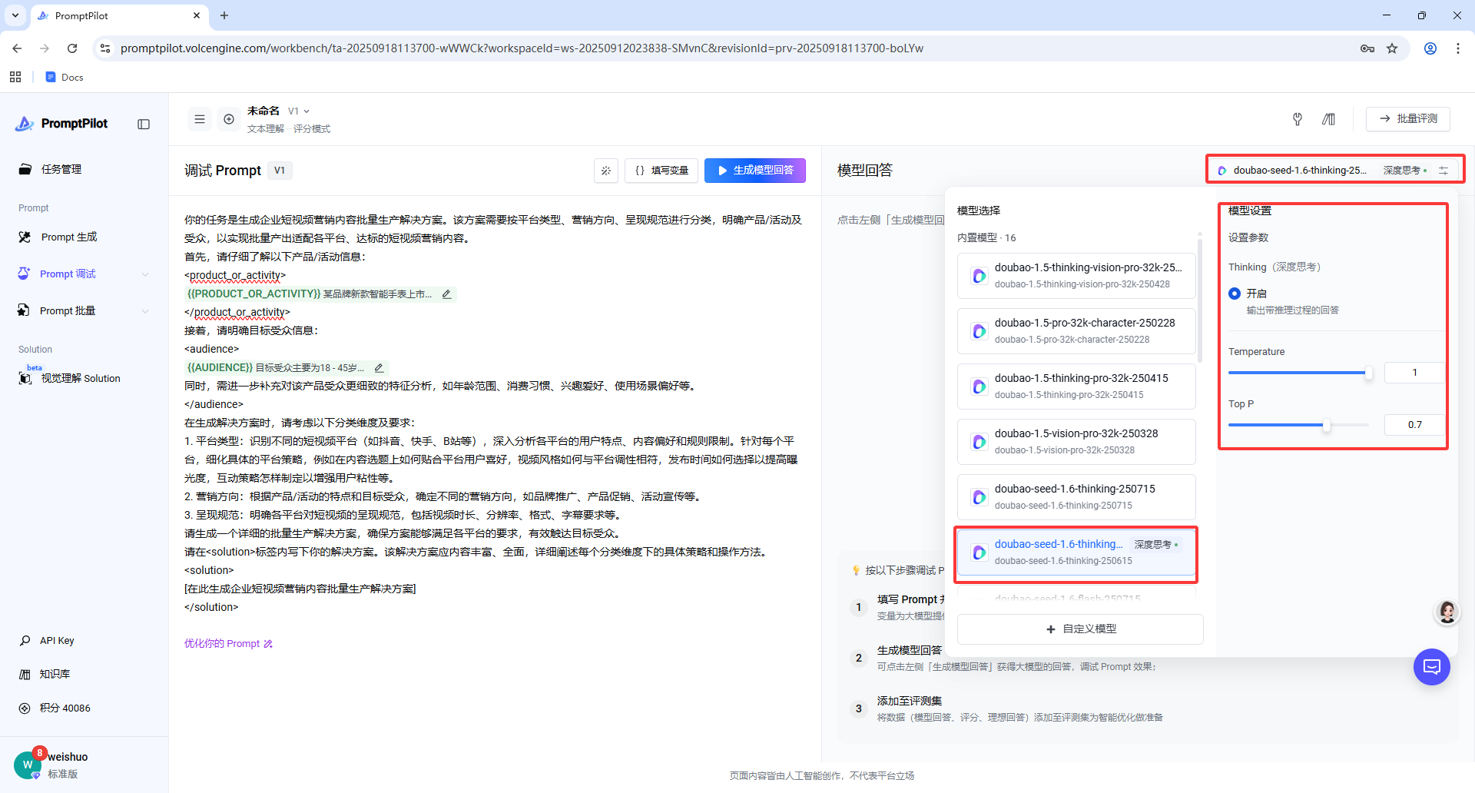
Task: Expand Prompt 调试 chevron
Action: click(x=145, y=274)
